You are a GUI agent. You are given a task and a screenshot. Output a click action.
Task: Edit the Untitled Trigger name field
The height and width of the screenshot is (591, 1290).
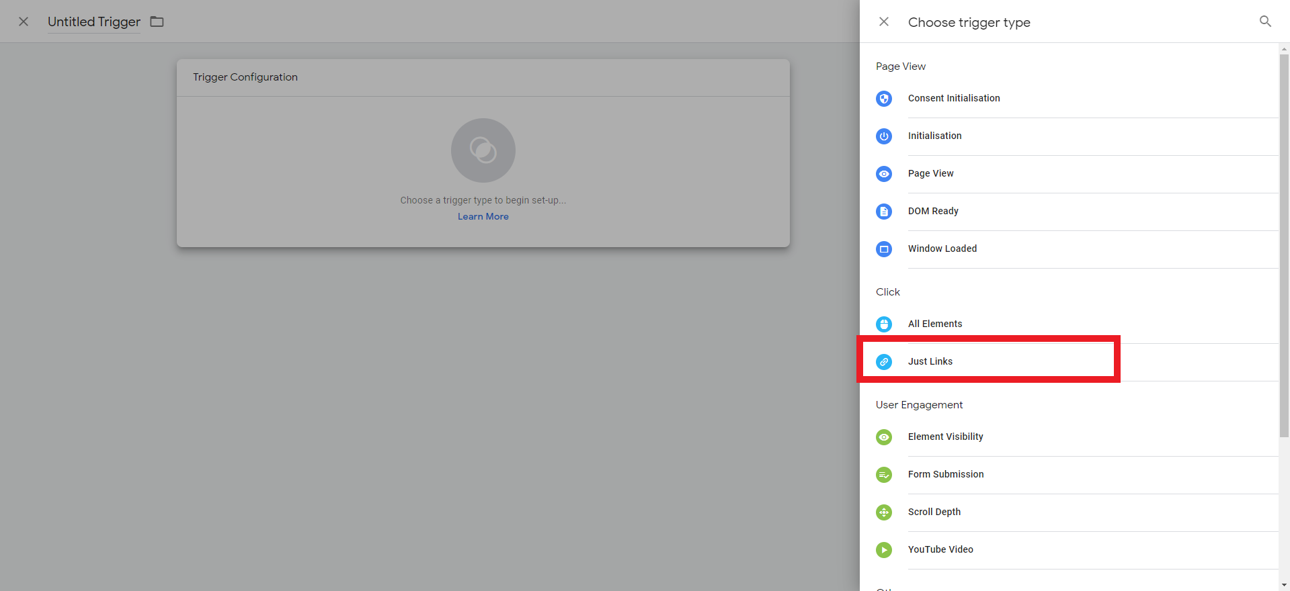(x=93, y=21)
